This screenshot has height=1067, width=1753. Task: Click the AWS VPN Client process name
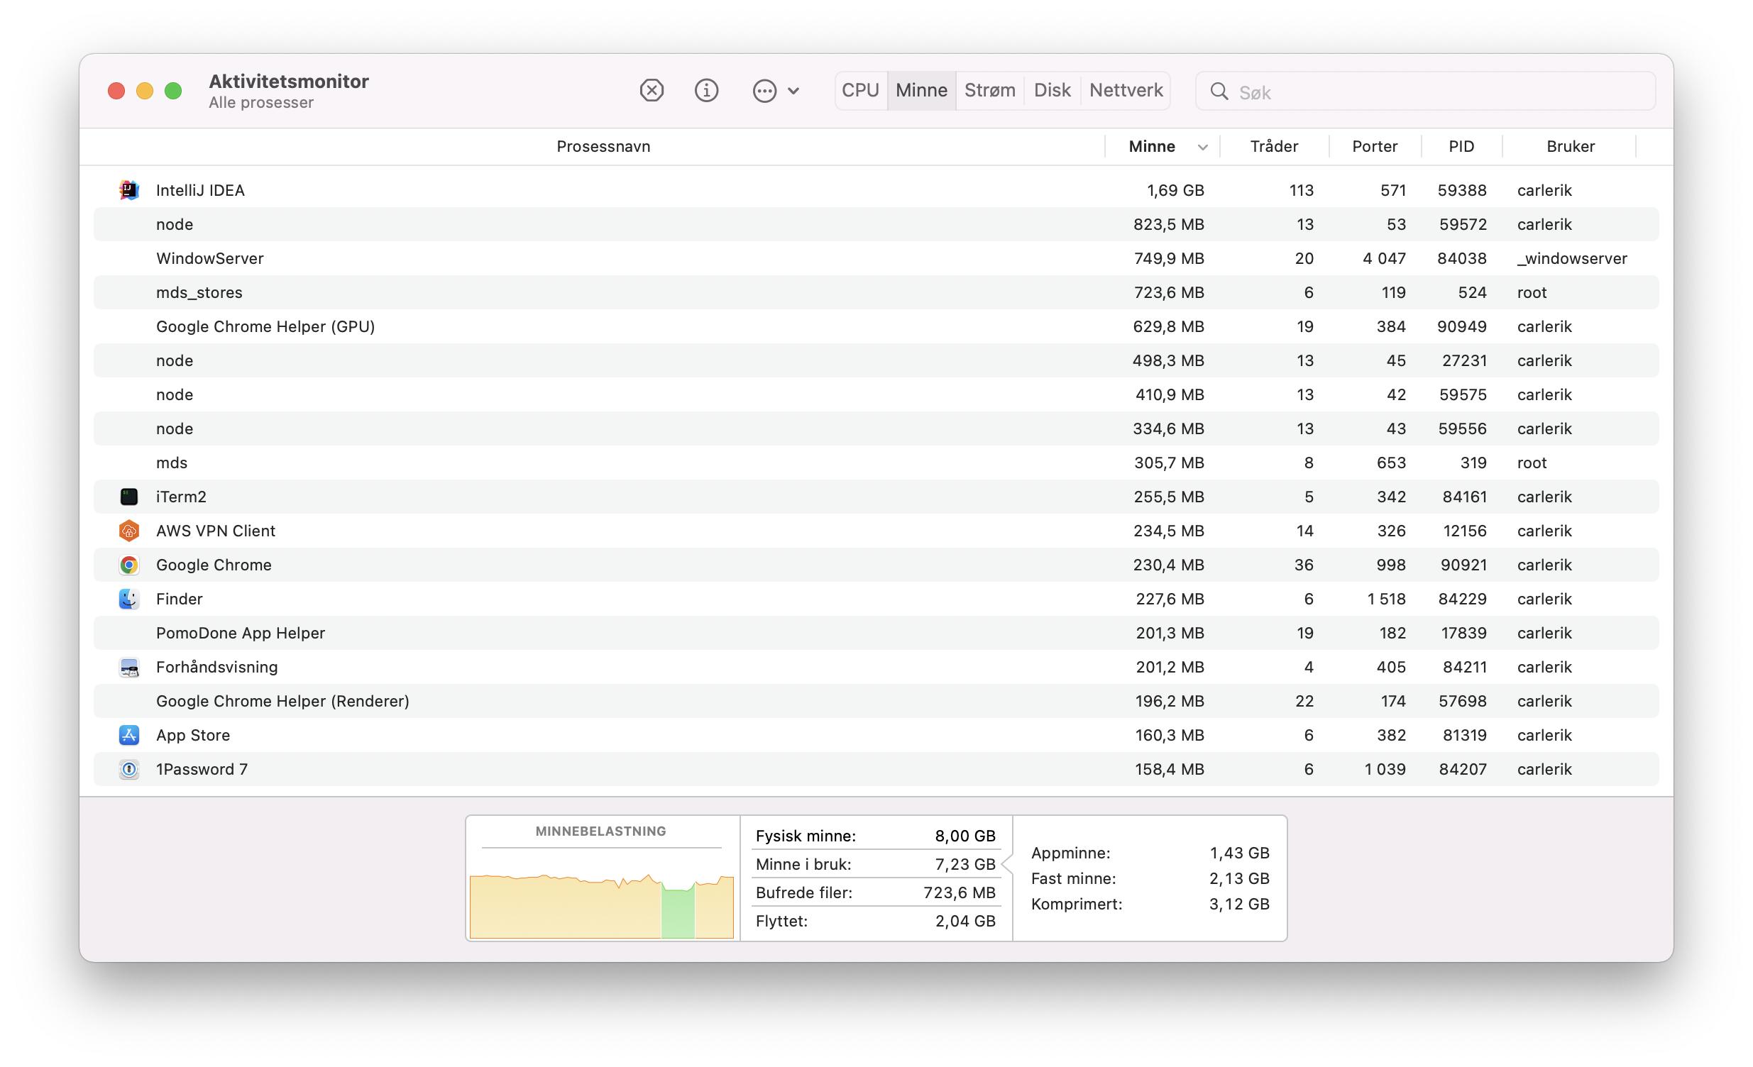point(215,531)
